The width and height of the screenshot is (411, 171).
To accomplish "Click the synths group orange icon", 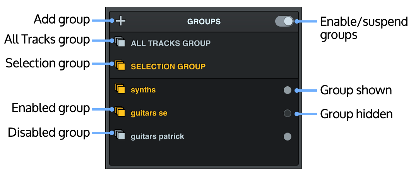I will tap(120, 89).
